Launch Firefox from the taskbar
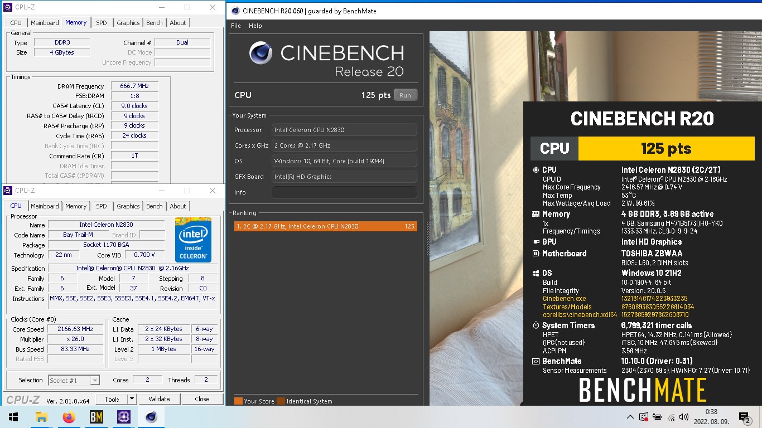The height and width of the screenshot is (428, 762). (69, 417)
